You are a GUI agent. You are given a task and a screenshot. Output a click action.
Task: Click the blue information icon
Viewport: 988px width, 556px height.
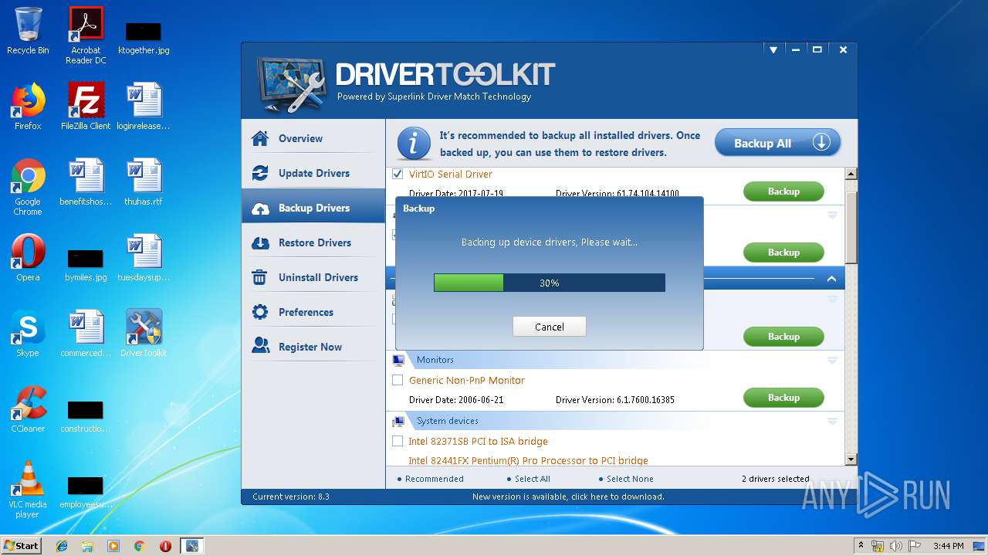[414, 144]
